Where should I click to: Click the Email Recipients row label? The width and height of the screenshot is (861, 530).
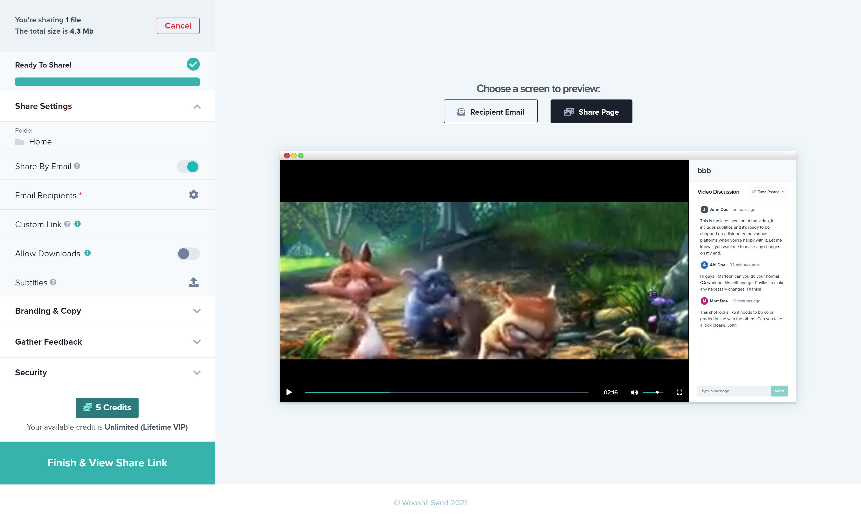coord(45,195)
